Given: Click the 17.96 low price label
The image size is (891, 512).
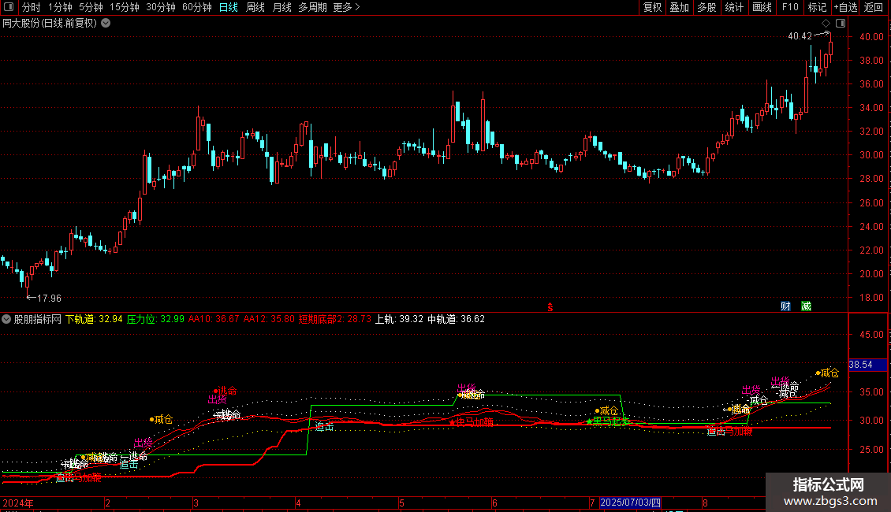Looking at the screenshot, I should [x=49, y=298].
